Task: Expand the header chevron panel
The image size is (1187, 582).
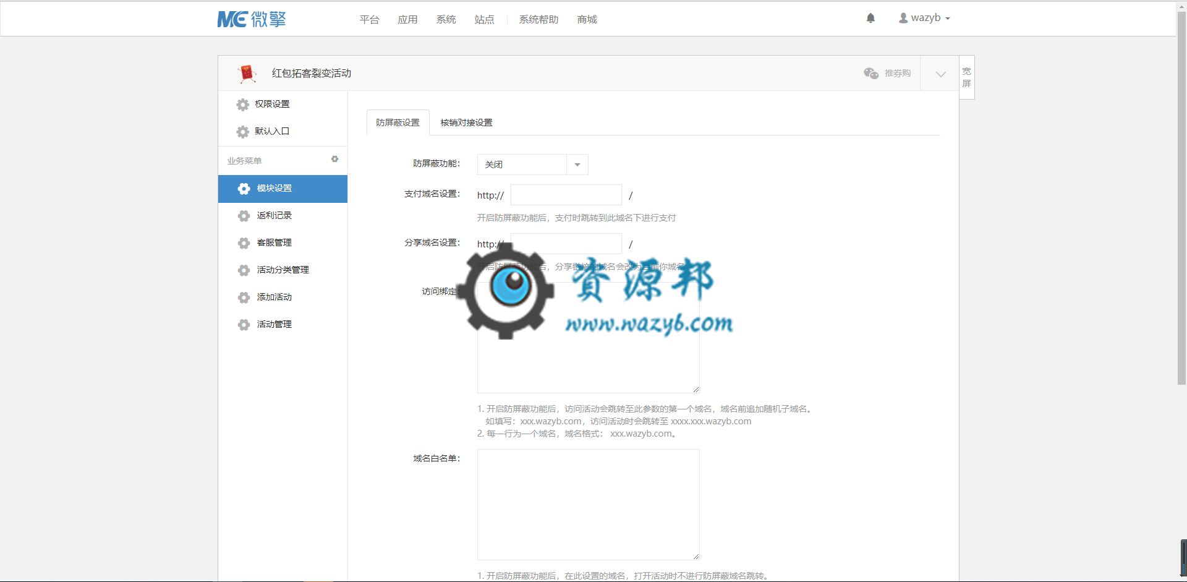Action: pos(940,74)
